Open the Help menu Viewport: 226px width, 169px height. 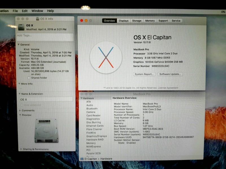click(51, 11)
